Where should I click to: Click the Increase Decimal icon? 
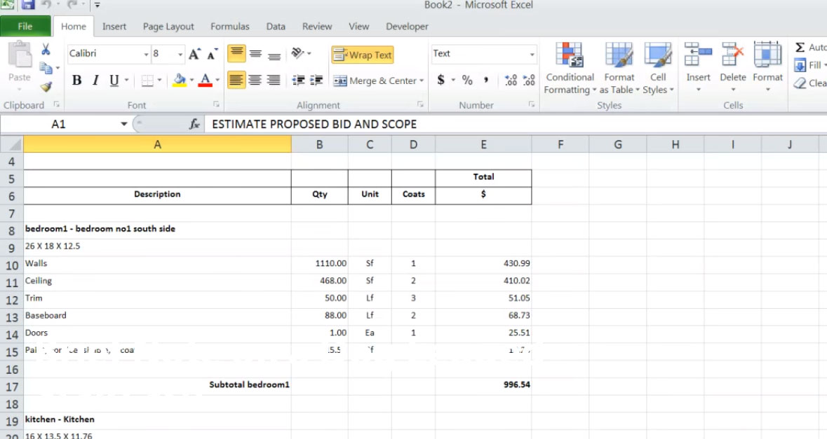511,80
